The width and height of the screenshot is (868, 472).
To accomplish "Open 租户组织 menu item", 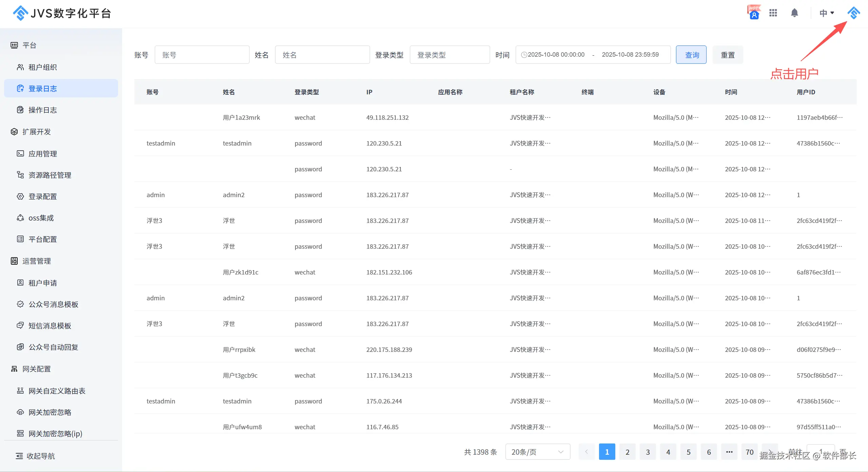I will point(42,67).
